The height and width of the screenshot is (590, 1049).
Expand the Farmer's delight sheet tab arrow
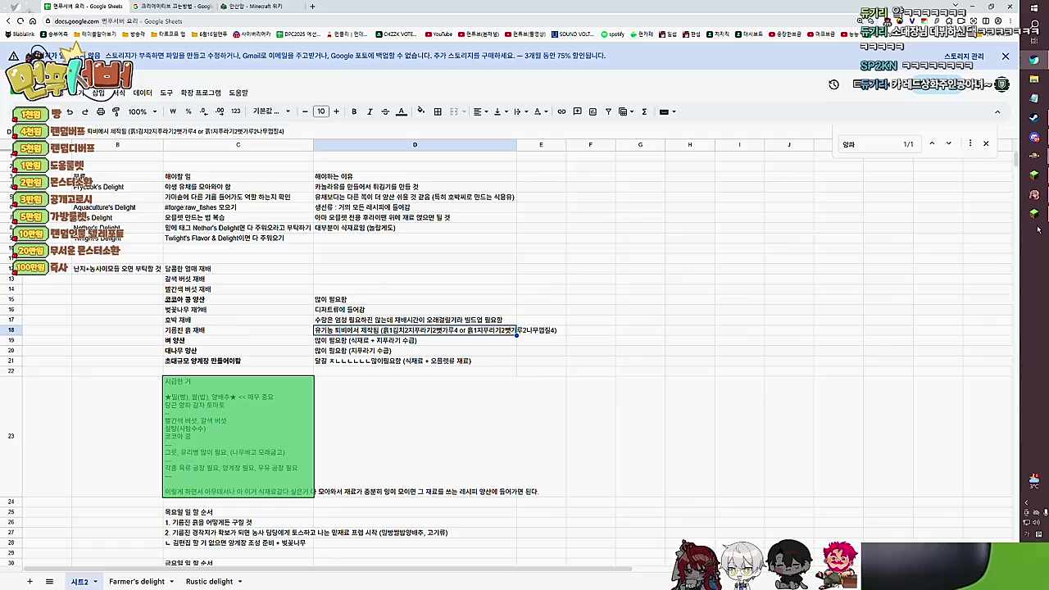[x=171, y=582]
